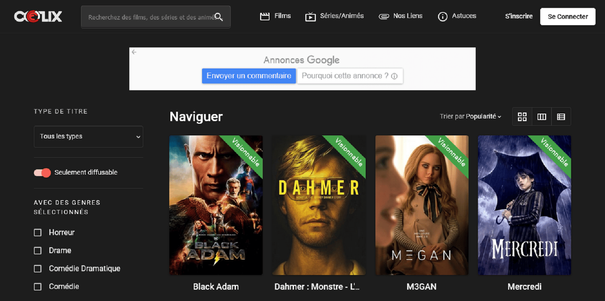Open the Black Adam poster
The image size is (605, 301).
tap(216, 205)
